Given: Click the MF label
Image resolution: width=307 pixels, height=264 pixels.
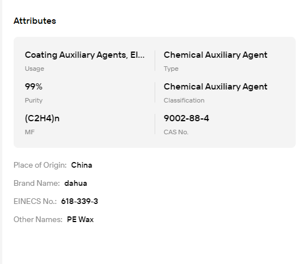Looking at the screenshot, I should pyautogui.click(x=29, y=132).
